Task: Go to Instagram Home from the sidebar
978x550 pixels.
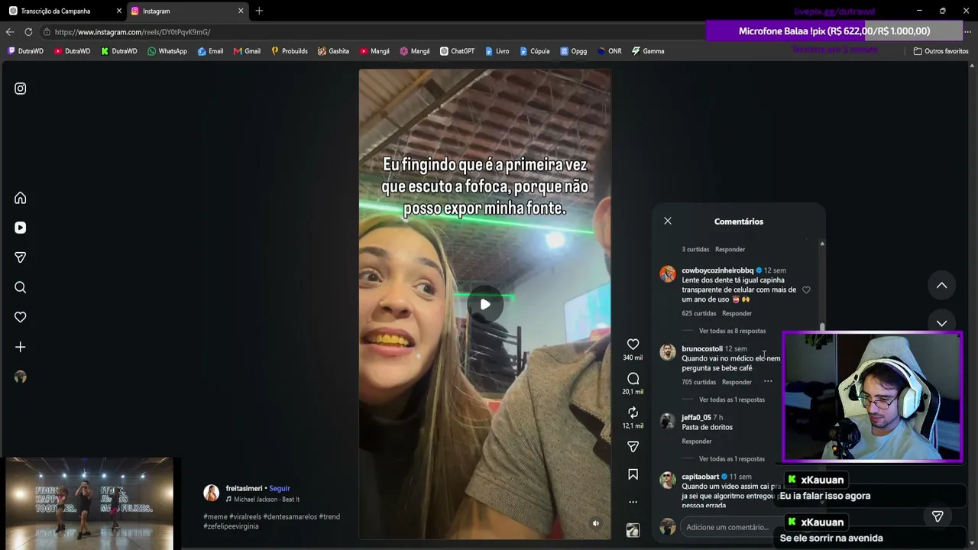Action: (x=21, y=198)
